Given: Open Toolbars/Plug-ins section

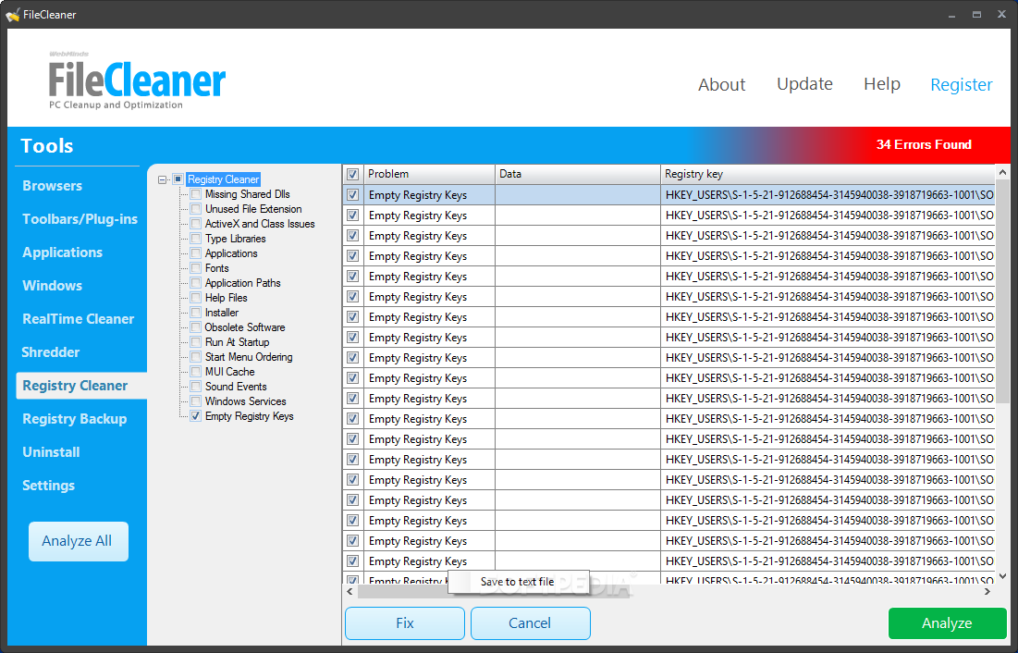Looking at the screenshot, I should tap(80, 219).
